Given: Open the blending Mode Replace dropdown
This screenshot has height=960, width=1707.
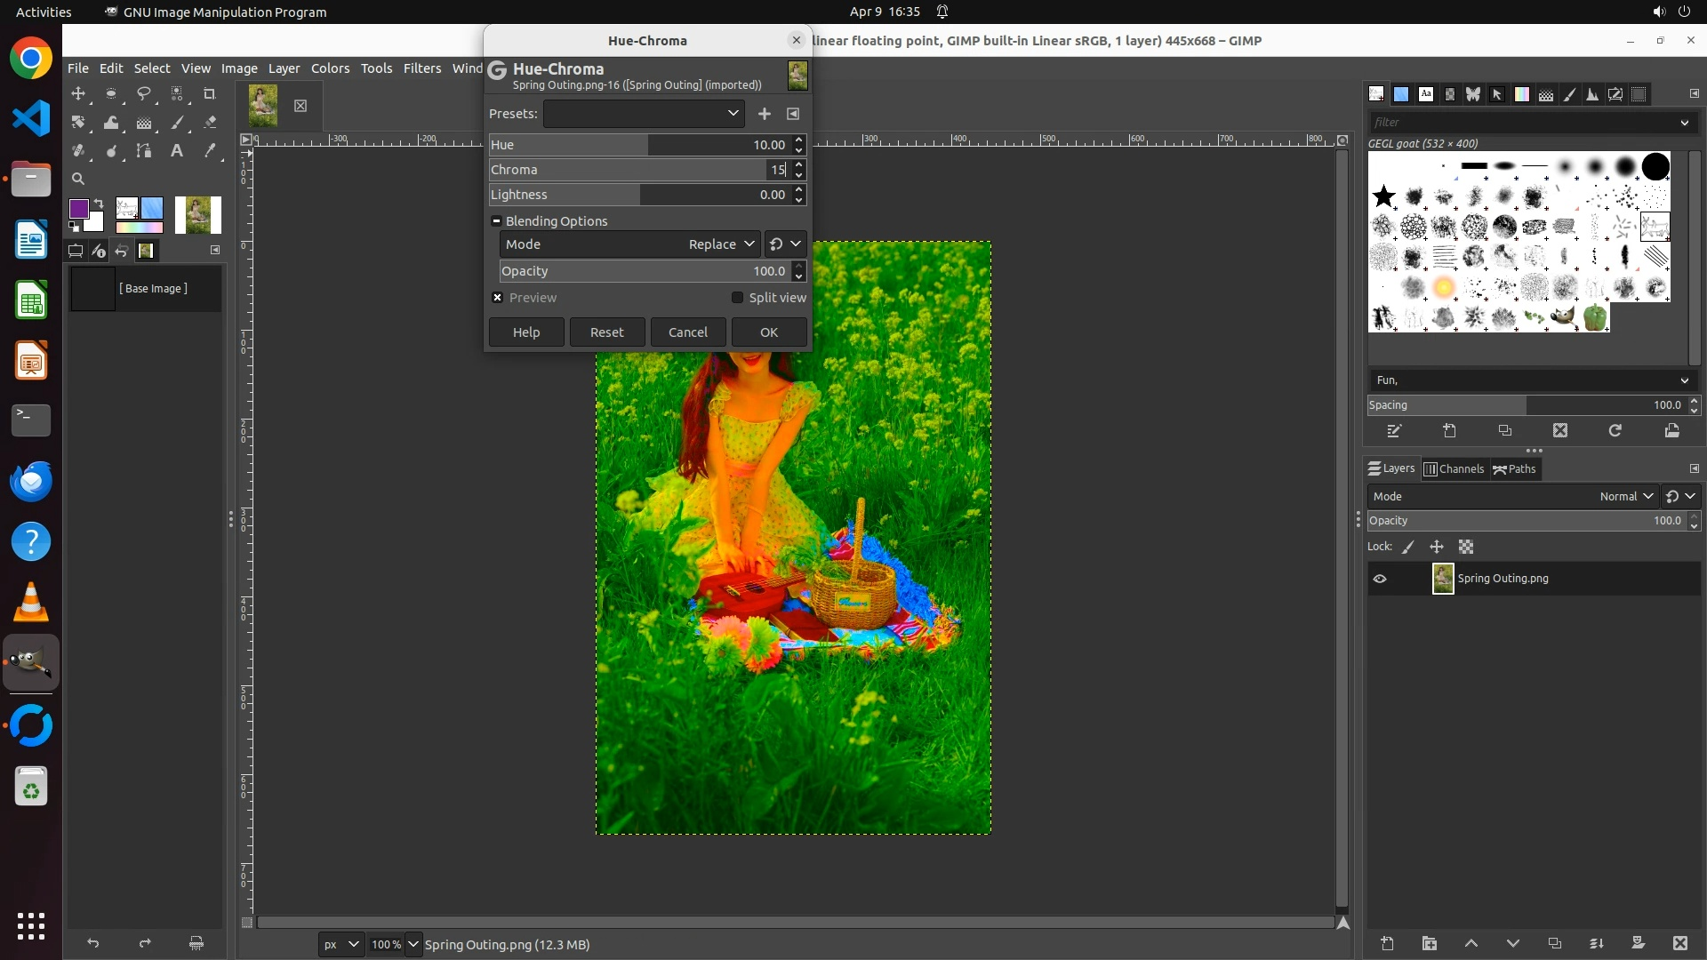Looking at the screenshot, I should (x=720, y=244).
